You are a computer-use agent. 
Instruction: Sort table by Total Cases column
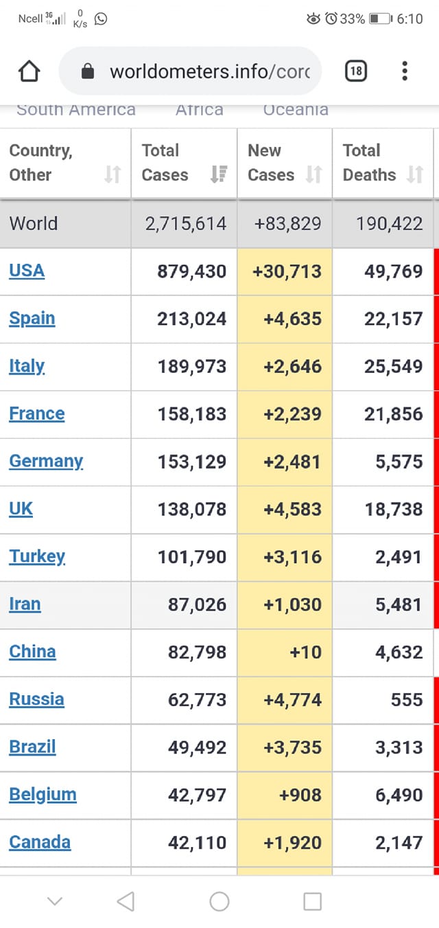click(x=218, y=174)
